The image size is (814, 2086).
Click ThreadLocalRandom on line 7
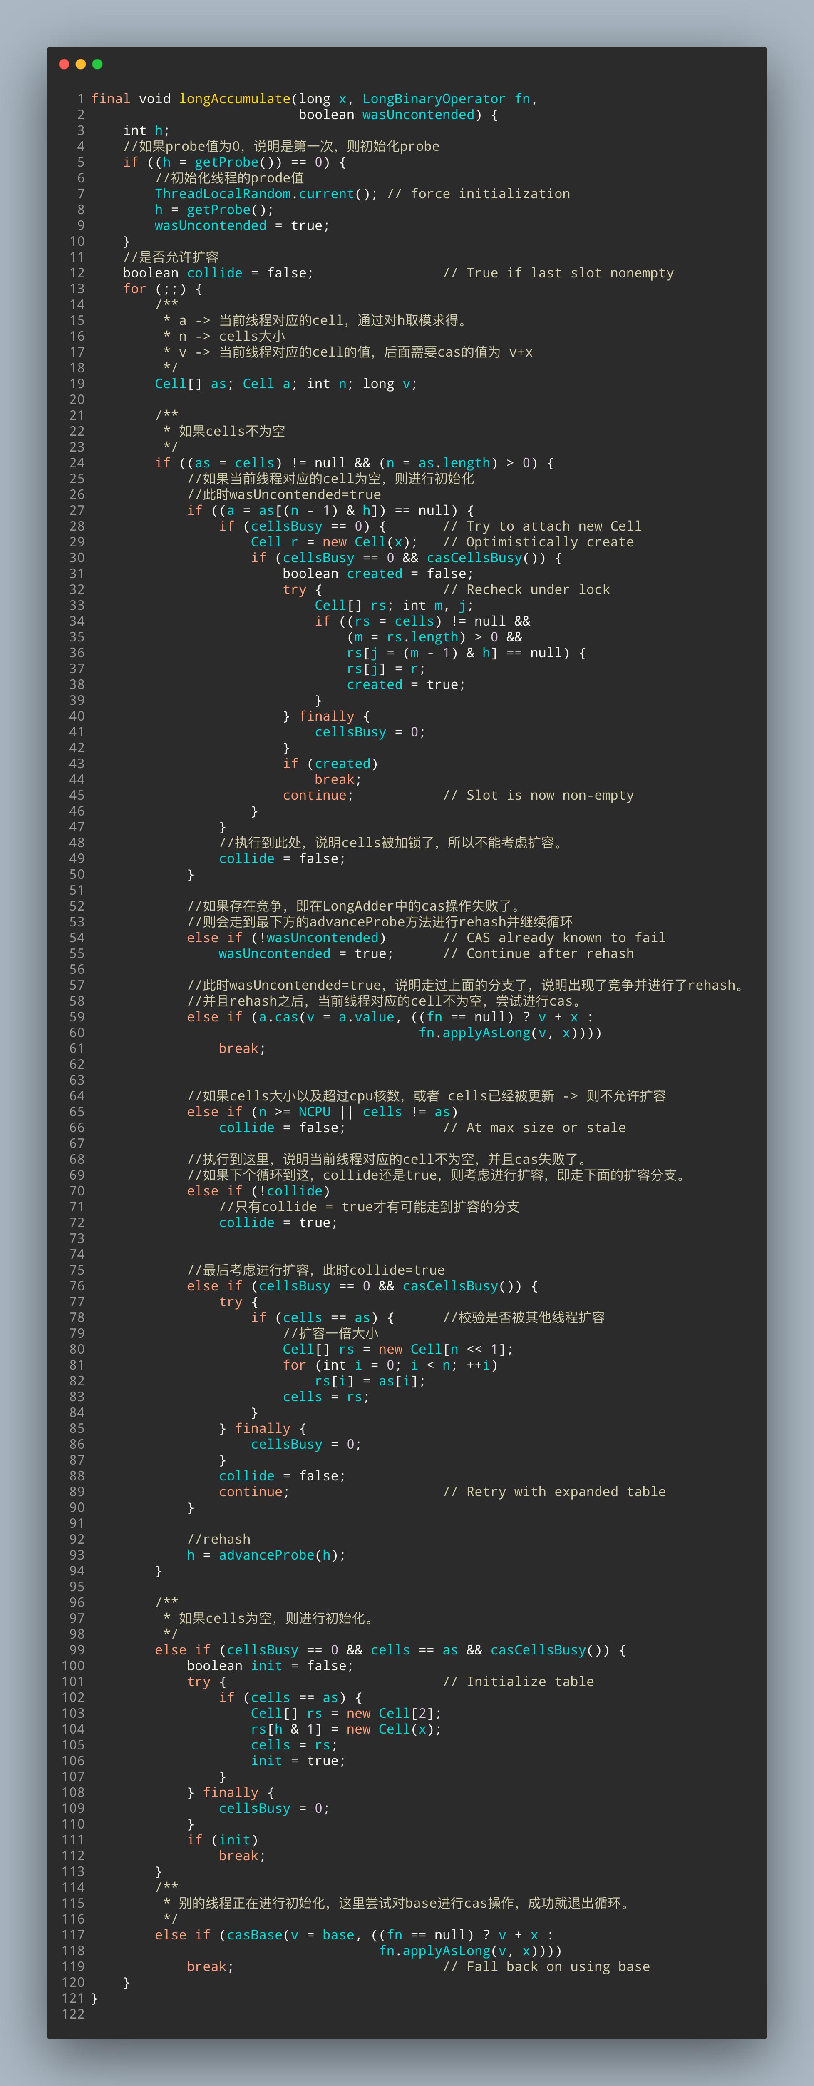click(x=223, y=194)
